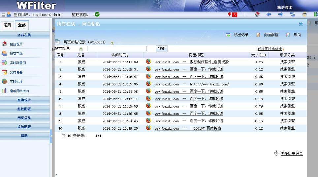Expand the 系统配置 sidebar section

pyautogui.click(x=24, y=127)
